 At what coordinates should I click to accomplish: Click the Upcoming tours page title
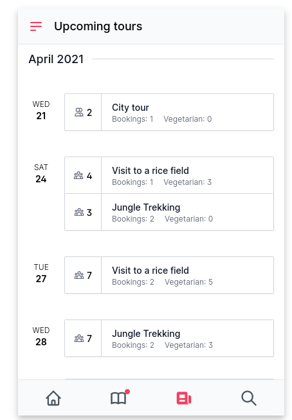(98, 26)
